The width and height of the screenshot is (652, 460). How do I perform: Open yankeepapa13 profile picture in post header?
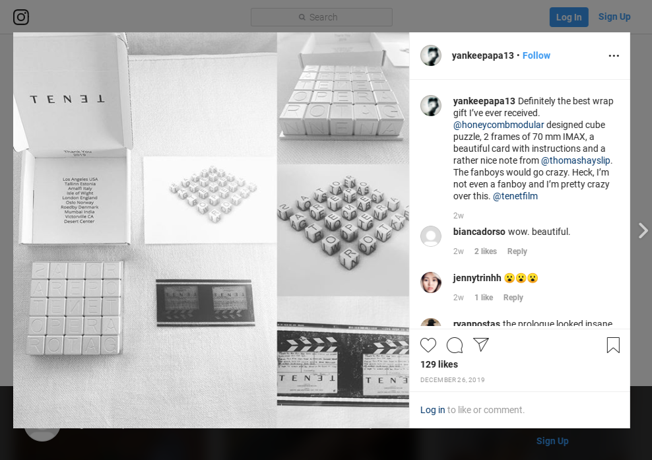pyautogui.click(x=431, y=55)
